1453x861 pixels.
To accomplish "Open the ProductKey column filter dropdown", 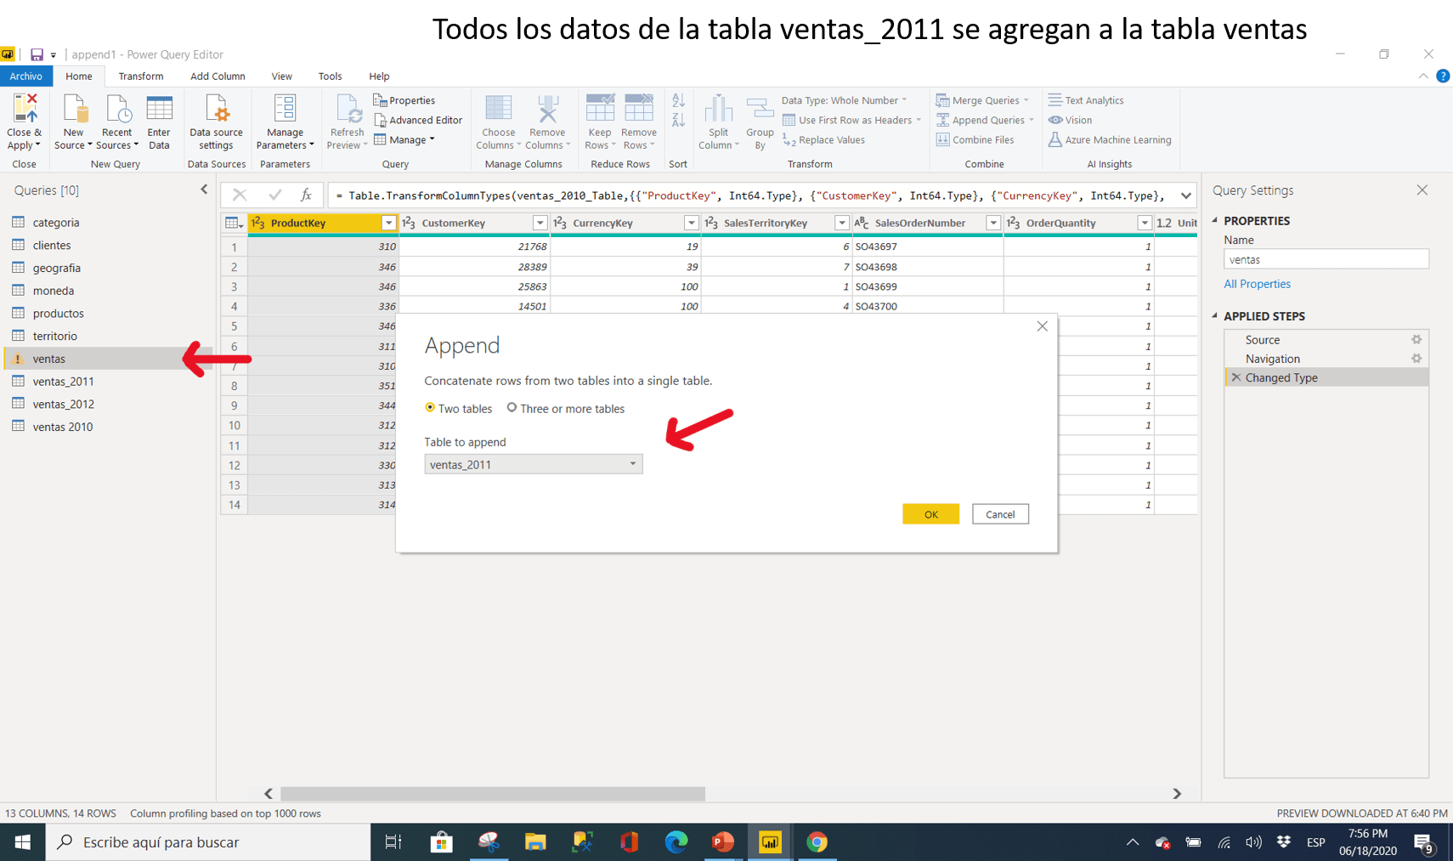I will point(388,222).
